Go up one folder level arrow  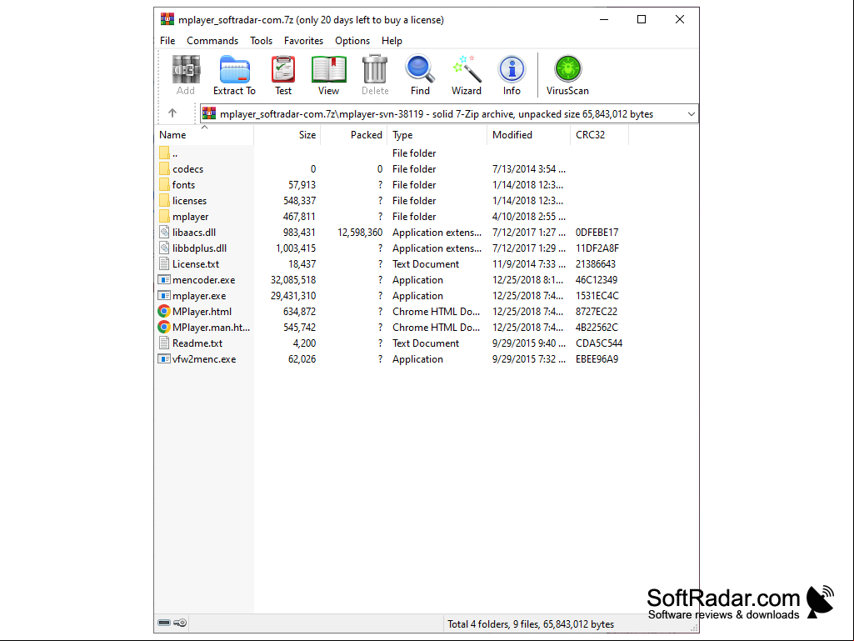[172, 113]
